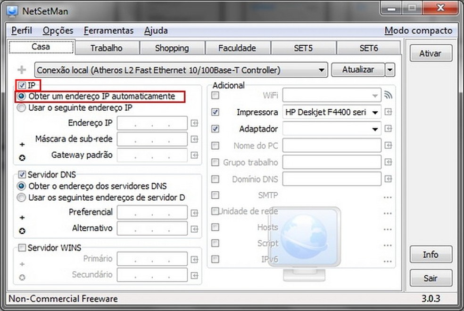The width and height of the screenshot is (464, 311).
Task: Click the plus icon in IP section
Action: [x=22, y=144]
